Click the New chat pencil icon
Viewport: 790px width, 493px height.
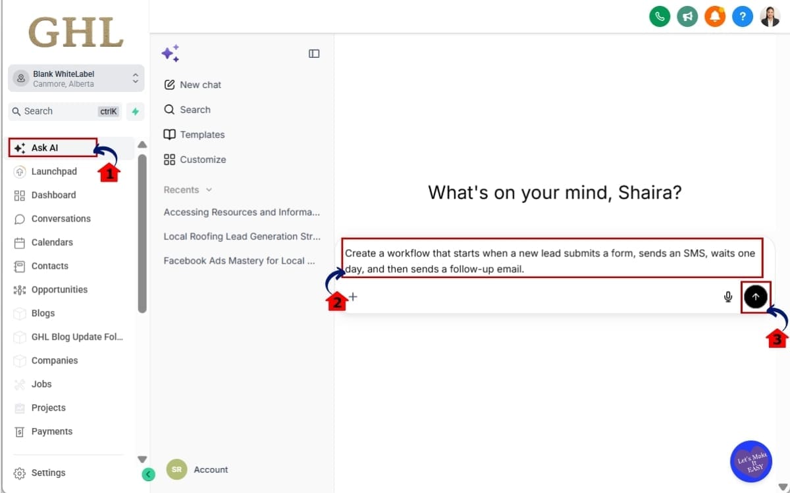click(169, 85)
